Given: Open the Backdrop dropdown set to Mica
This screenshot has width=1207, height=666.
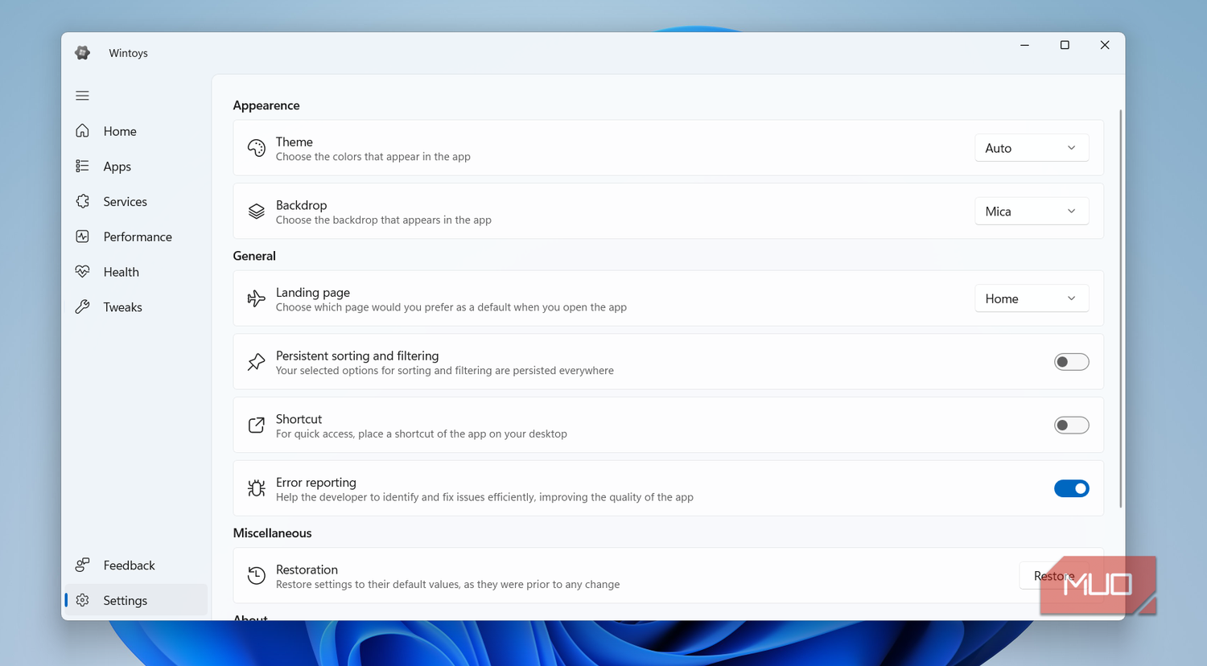Looking at the screenshot, I should [1032, 212].
